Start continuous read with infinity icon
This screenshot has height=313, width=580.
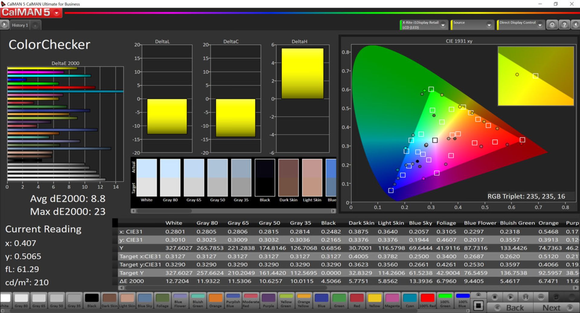pyautogui.click(x=541, y=297)
